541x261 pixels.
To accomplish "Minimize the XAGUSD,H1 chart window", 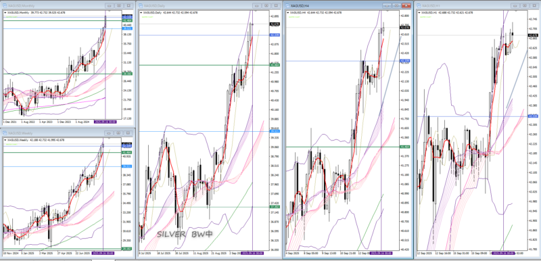I will tap(515, 5).
